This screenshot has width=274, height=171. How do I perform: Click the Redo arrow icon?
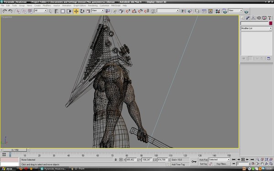point(11,11)
